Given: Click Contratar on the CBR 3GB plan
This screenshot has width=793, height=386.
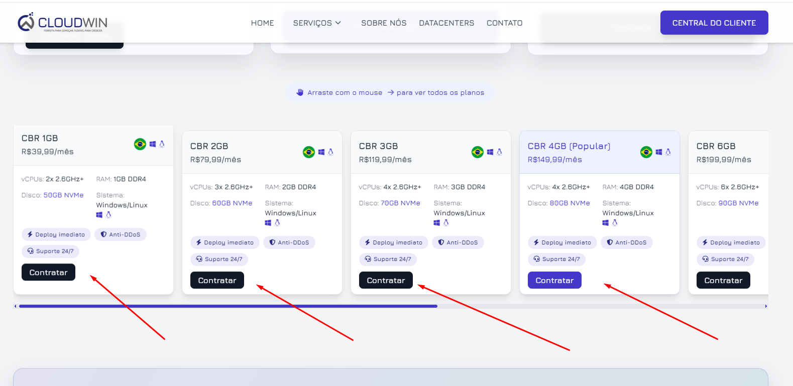Looking at the screenshot, I should 386,280.
